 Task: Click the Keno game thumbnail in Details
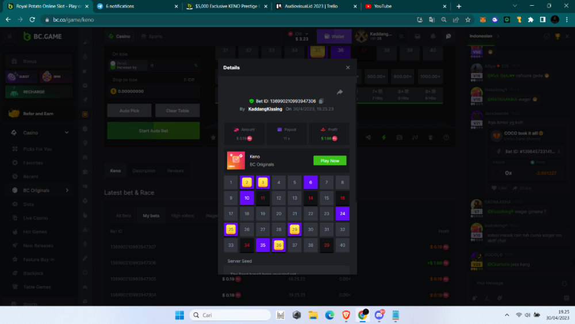(x=236, y=161)
